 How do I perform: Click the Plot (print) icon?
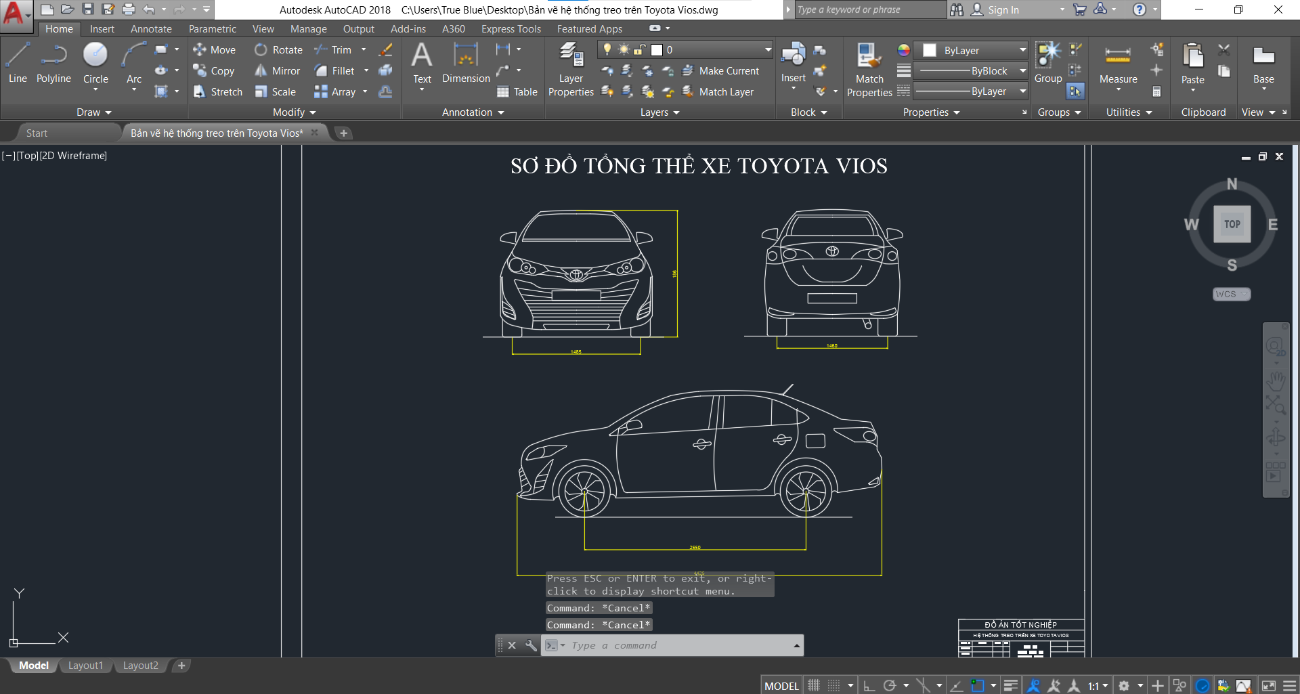pos(129,9)
